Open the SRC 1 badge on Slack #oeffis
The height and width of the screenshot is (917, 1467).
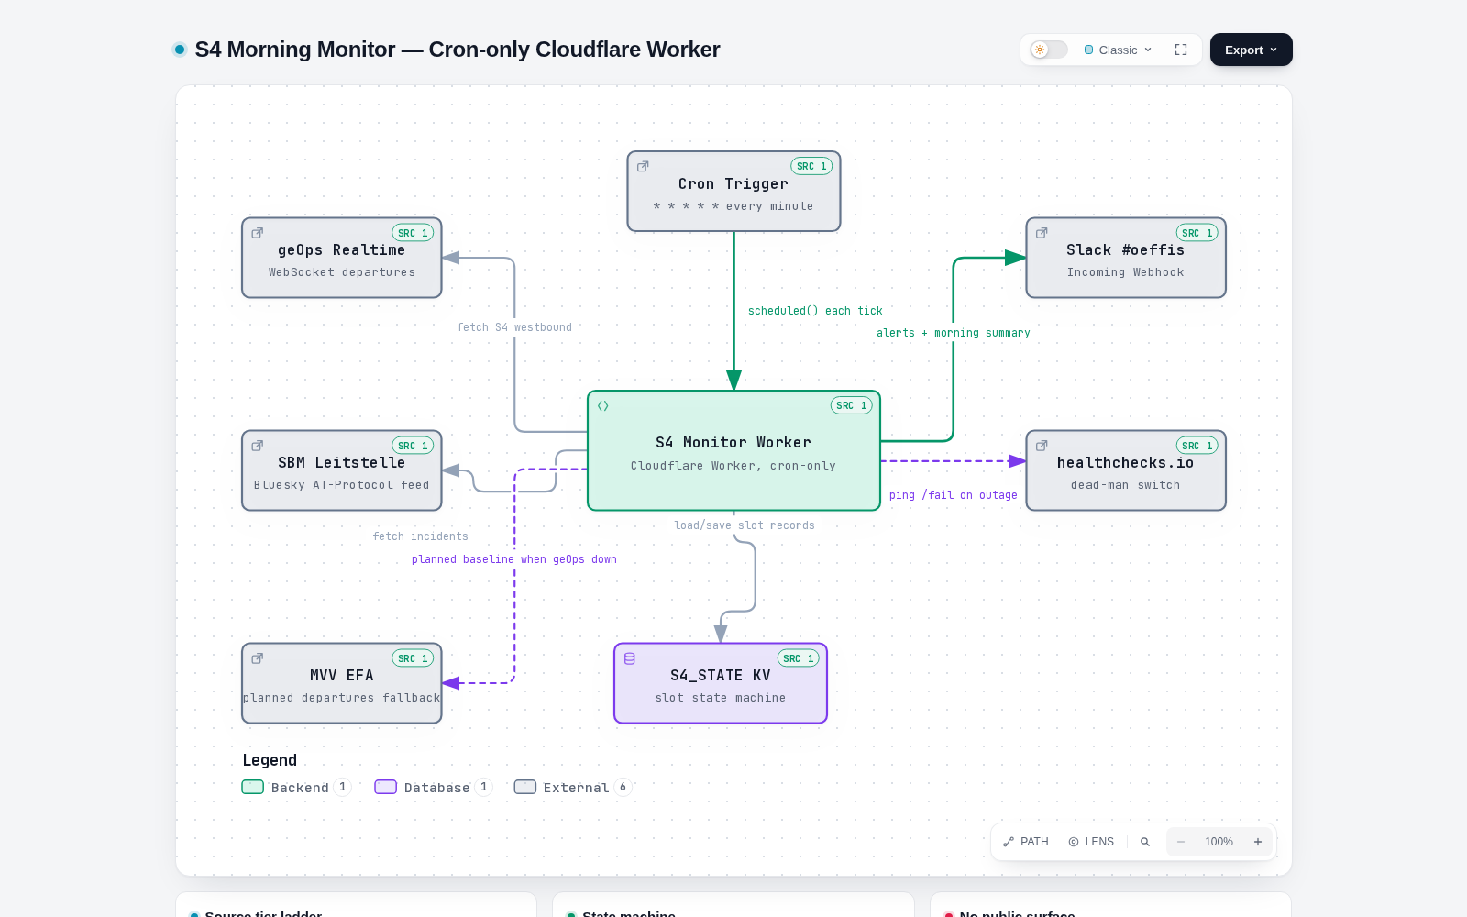click(1197, 233)
